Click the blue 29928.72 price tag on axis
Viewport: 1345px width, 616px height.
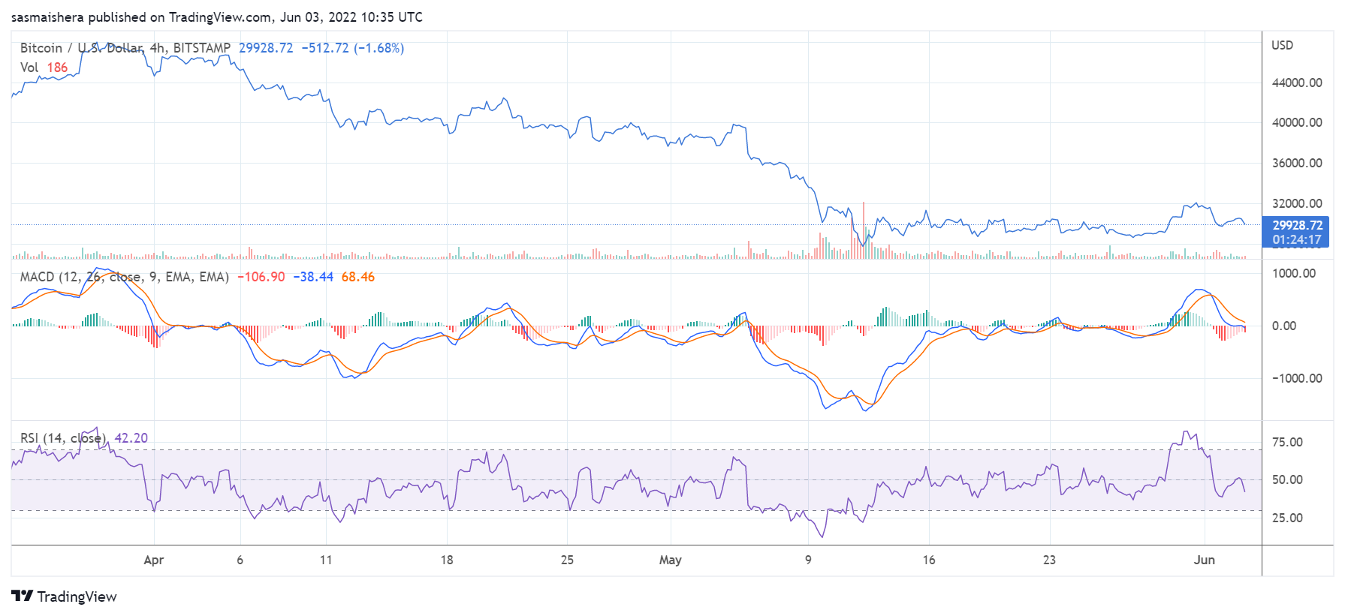click(1297, 225)
